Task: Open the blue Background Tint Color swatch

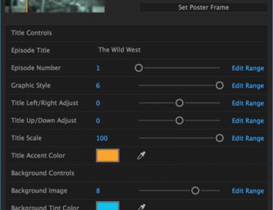Action: click(x=108, y=206)
